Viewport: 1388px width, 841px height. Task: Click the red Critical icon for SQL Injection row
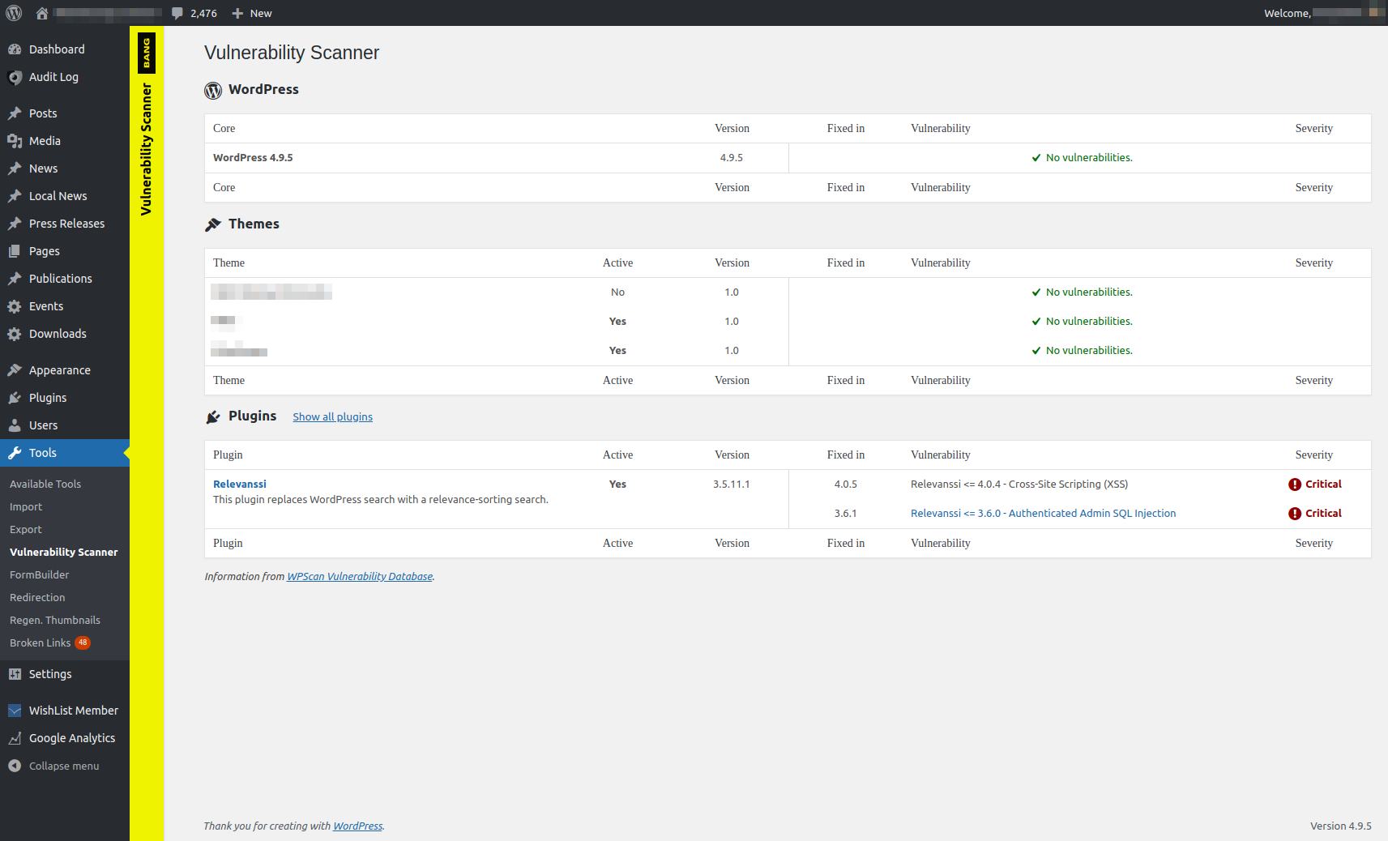point(1295,514)
